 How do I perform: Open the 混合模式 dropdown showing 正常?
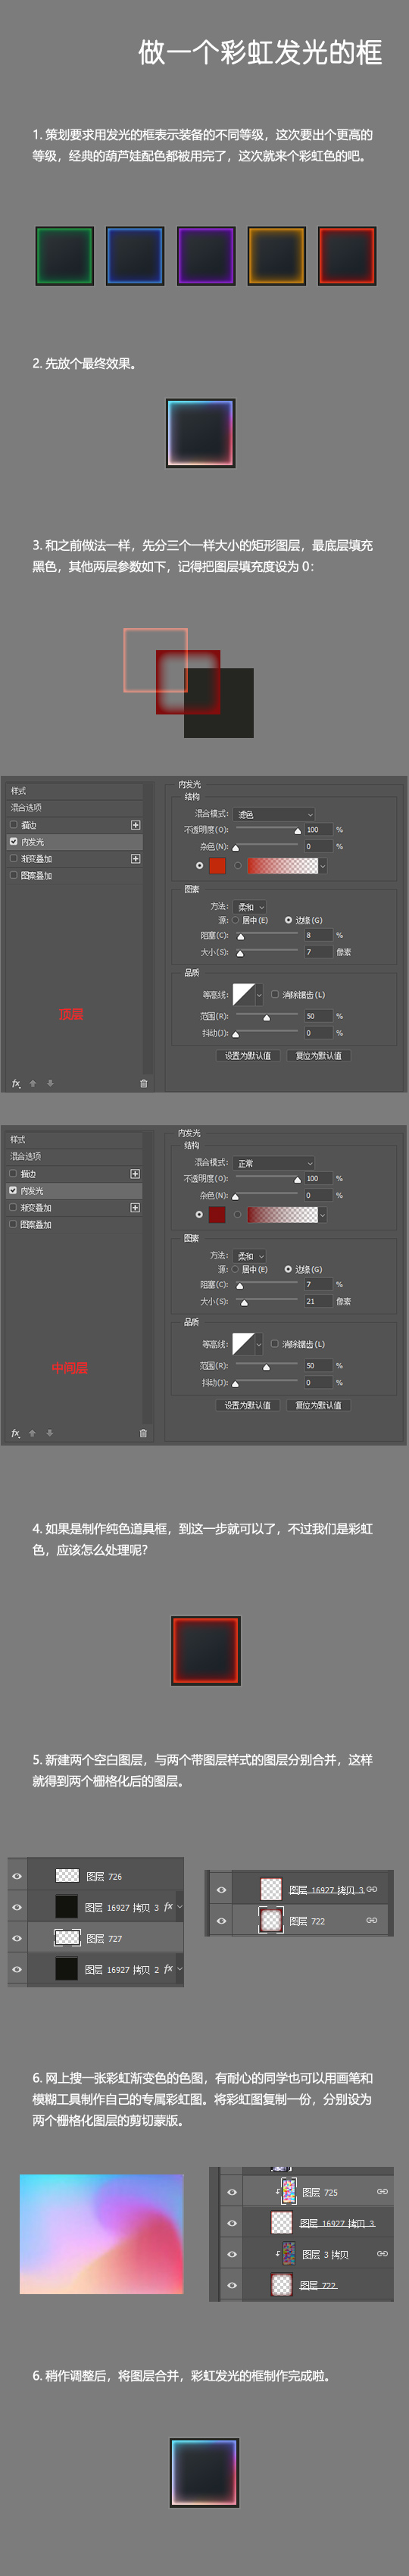point(274,1163)
